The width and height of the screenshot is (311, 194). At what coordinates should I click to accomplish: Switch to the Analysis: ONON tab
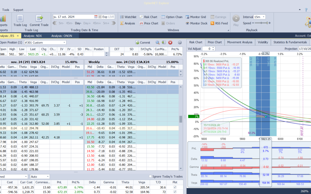point(62,36)
